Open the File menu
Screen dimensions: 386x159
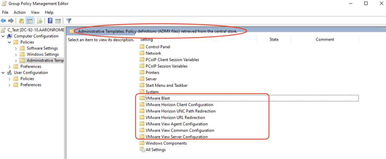point(5,12)
